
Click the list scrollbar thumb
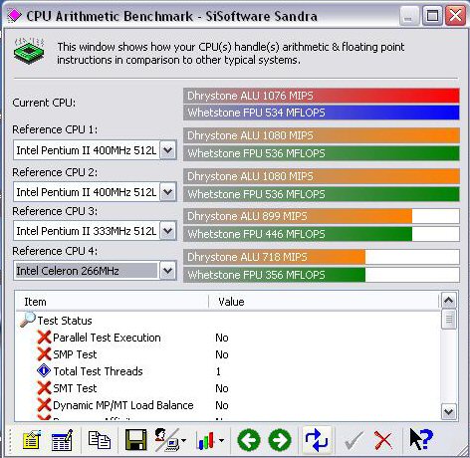(x=449, y=320)
